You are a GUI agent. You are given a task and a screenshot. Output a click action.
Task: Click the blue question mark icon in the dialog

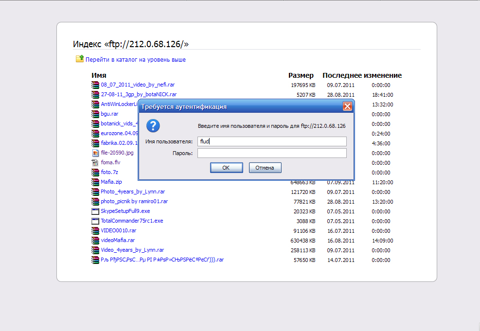[x=153, y=125]
